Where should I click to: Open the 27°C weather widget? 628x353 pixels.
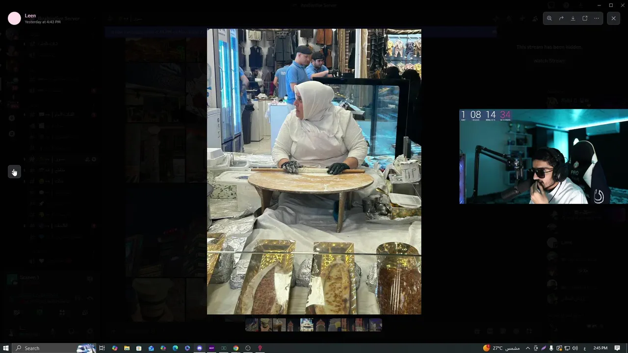tap(501, 348)
